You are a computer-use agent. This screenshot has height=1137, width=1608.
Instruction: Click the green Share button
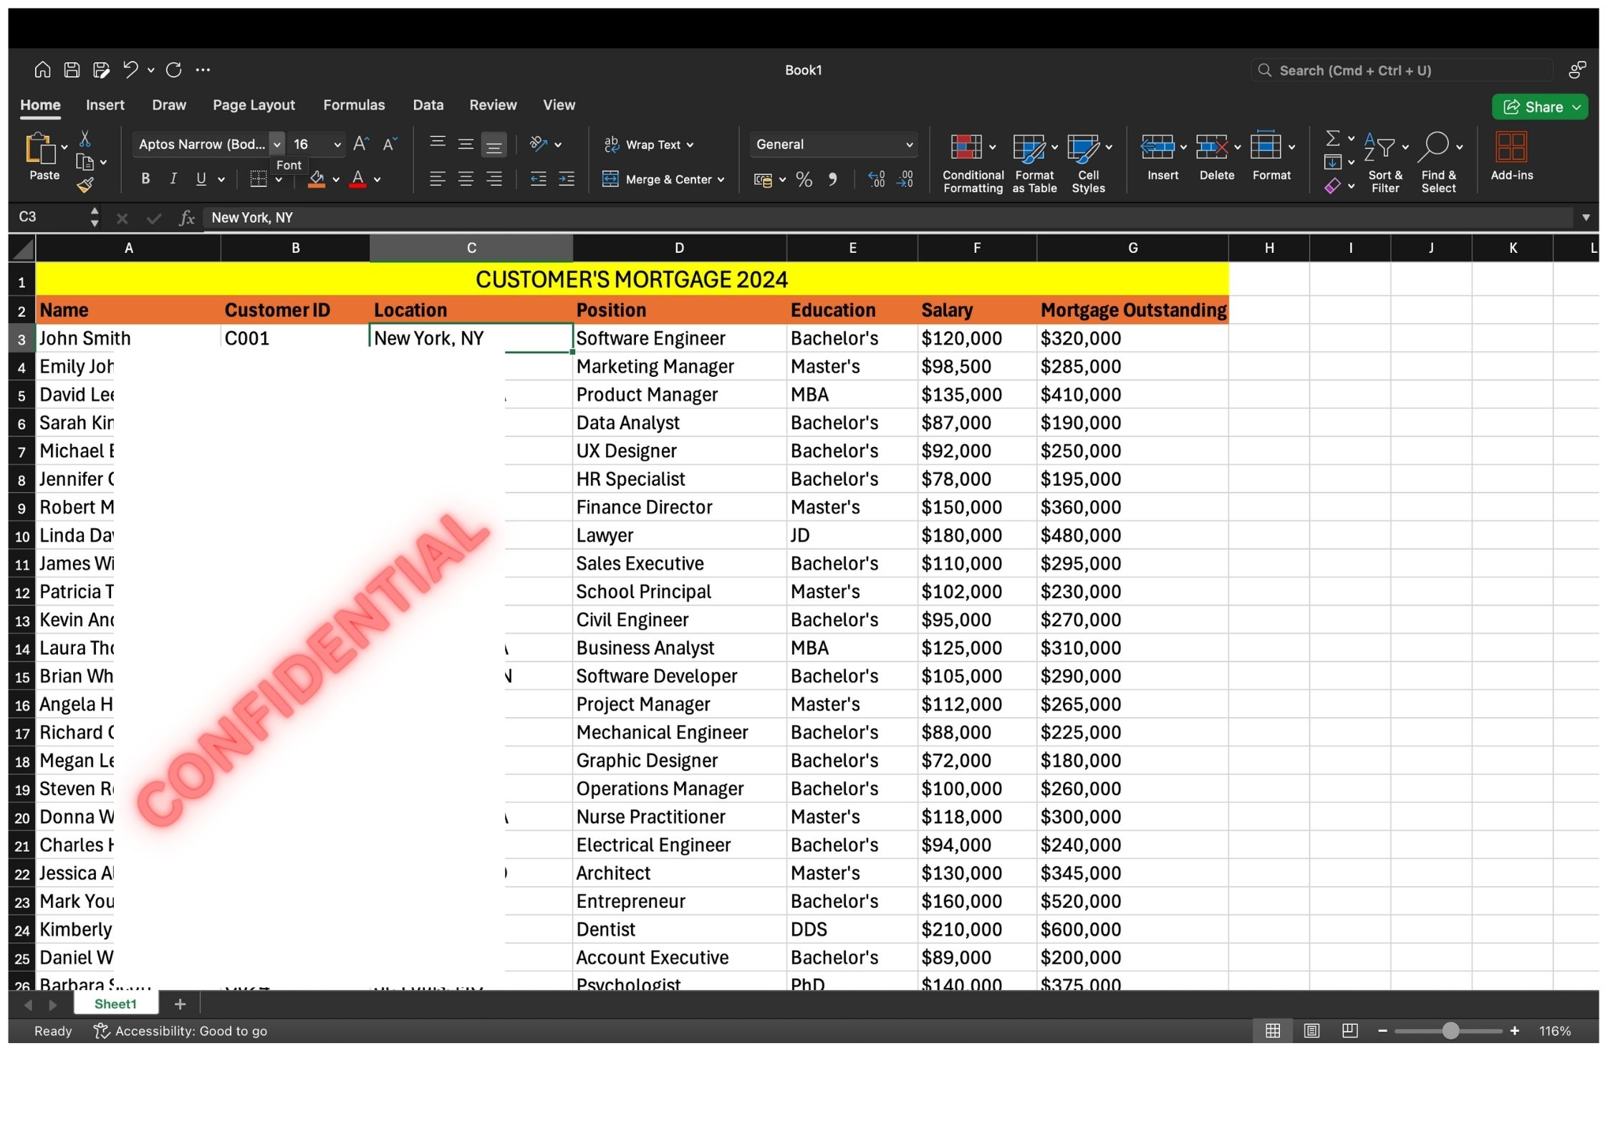[1535, 107]
